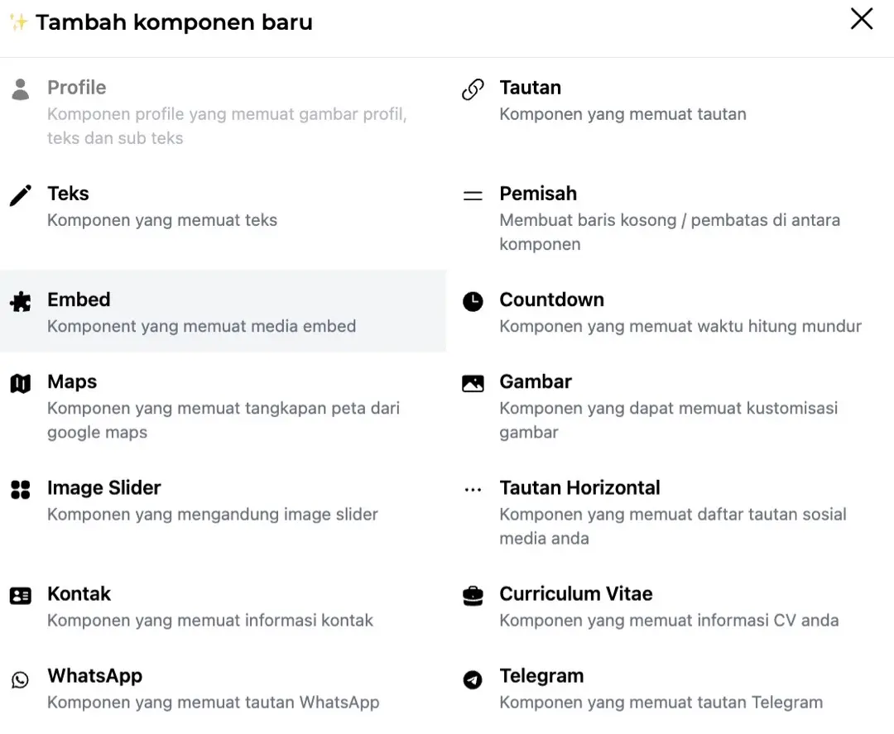The image size is (894, 734).
Task: Choose the Kontak component title
Action: 79,594
